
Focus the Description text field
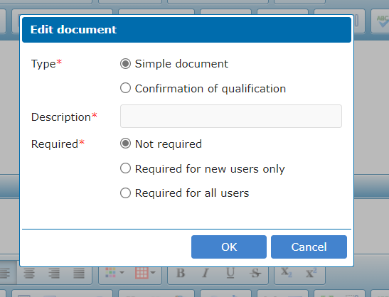point(231,117)
